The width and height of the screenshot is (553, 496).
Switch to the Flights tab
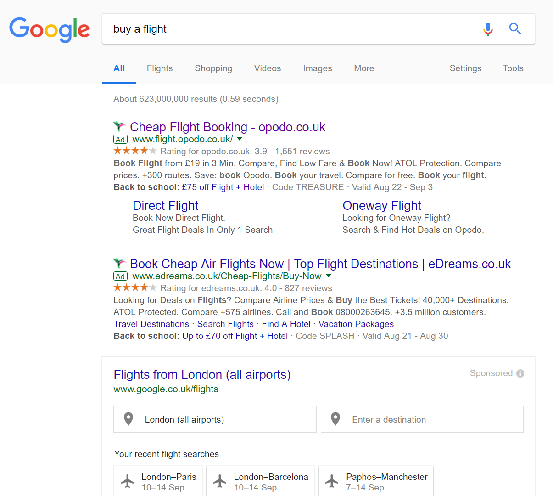click(x=160, y=68)
